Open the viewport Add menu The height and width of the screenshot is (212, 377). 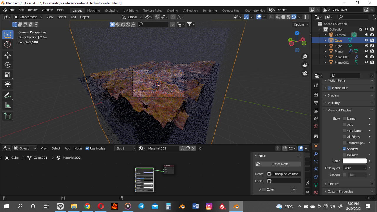[x=73, y=17]
